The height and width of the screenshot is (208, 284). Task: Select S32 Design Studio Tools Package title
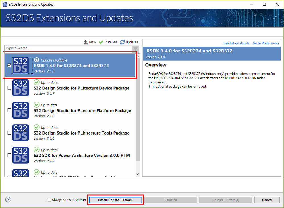point(82,133)
